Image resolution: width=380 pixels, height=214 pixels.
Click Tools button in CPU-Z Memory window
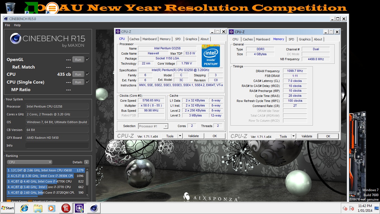[x=283, y=136]
